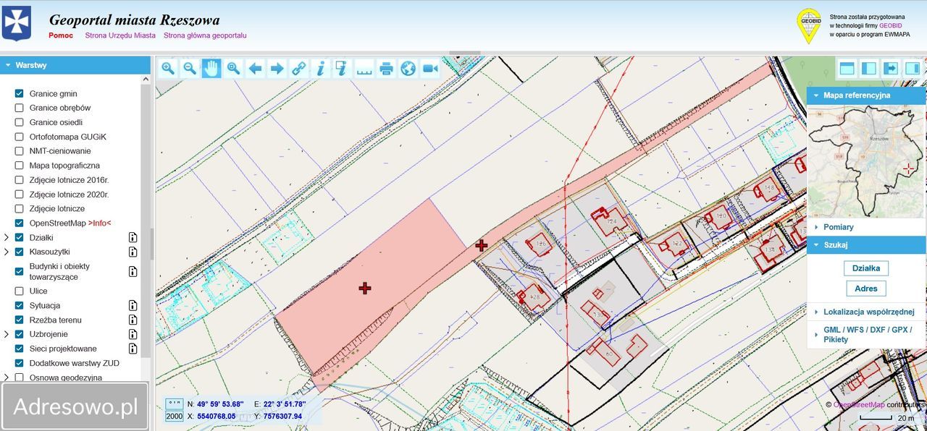927x431 pixels.
Task: Select the zoom in magnifier tool
Action: 168,69
